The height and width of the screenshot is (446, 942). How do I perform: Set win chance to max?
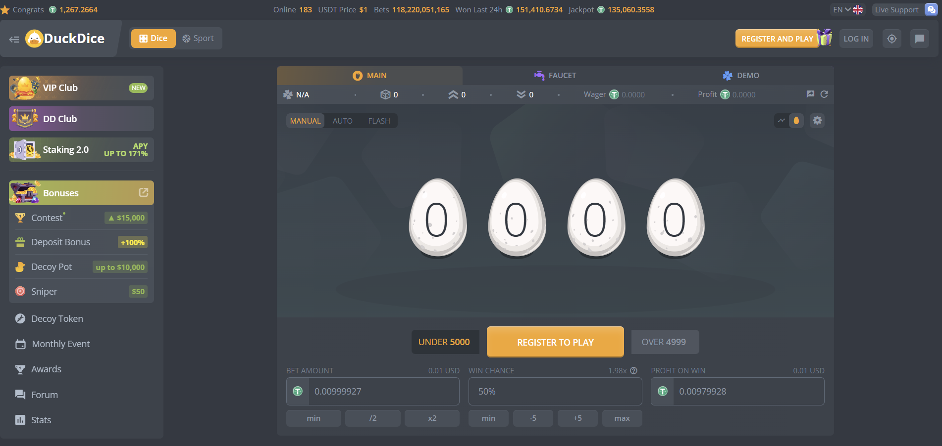(622, 418)
